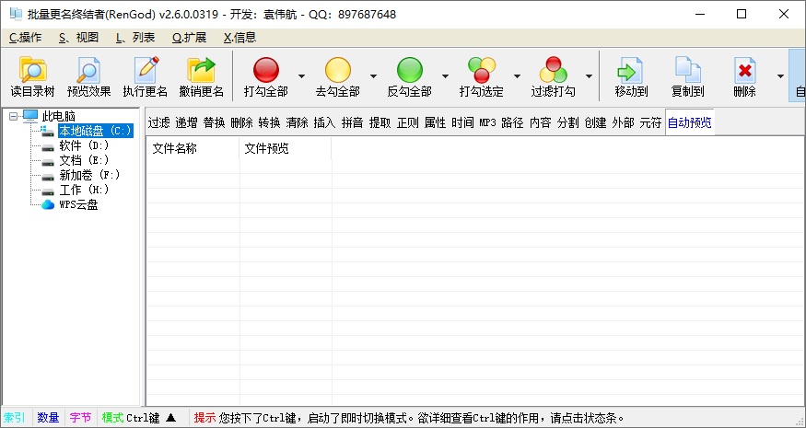The image size is (806, 428).
Task: Open the L、列表 menu
Action: pyautogui.click(x=135, y=38)
